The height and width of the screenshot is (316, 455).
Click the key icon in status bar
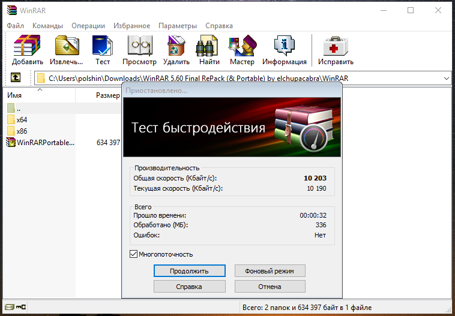pyautogui.click(x=21, y=307)
